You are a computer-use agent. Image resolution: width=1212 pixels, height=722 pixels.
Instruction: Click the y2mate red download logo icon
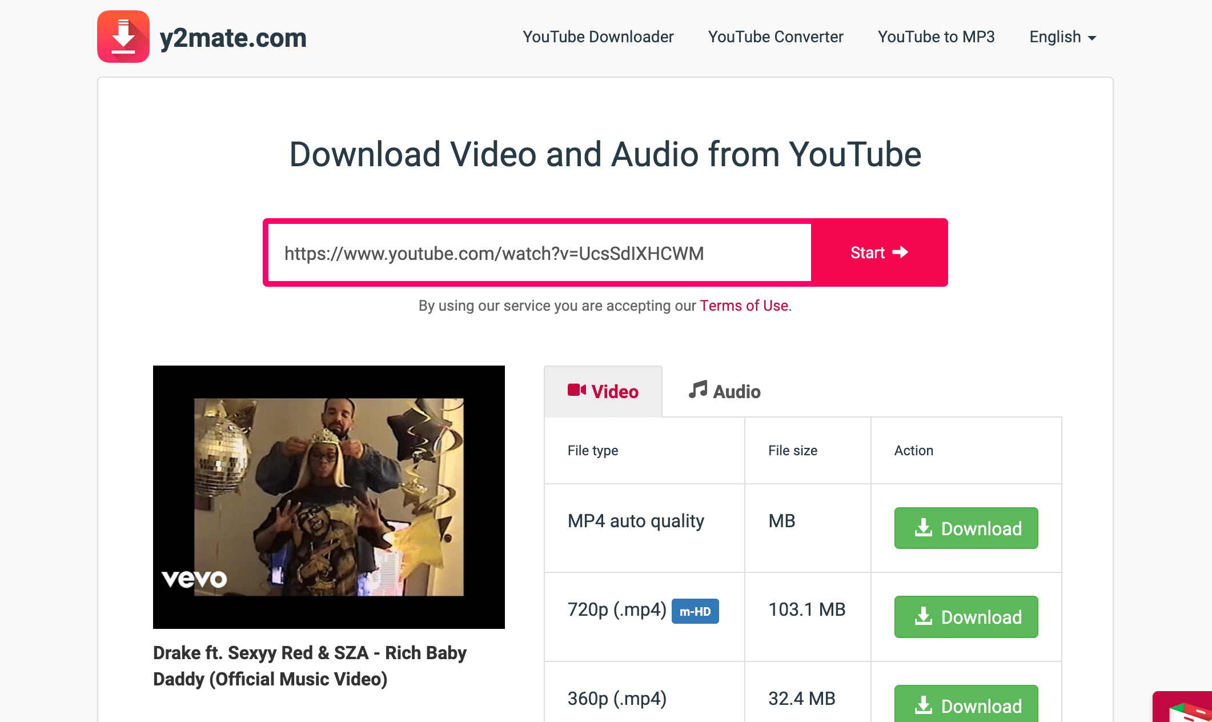(123, 37)
